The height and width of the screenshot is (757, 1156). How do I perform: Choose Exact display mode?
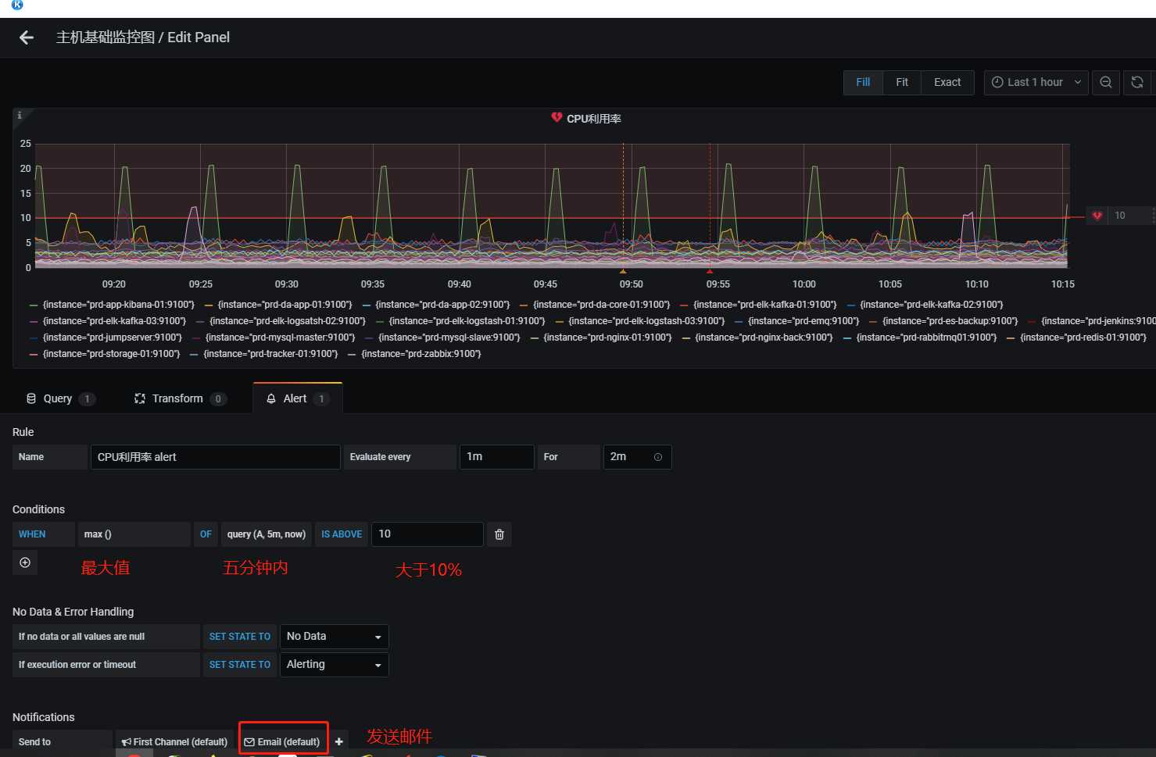[947, 82]
